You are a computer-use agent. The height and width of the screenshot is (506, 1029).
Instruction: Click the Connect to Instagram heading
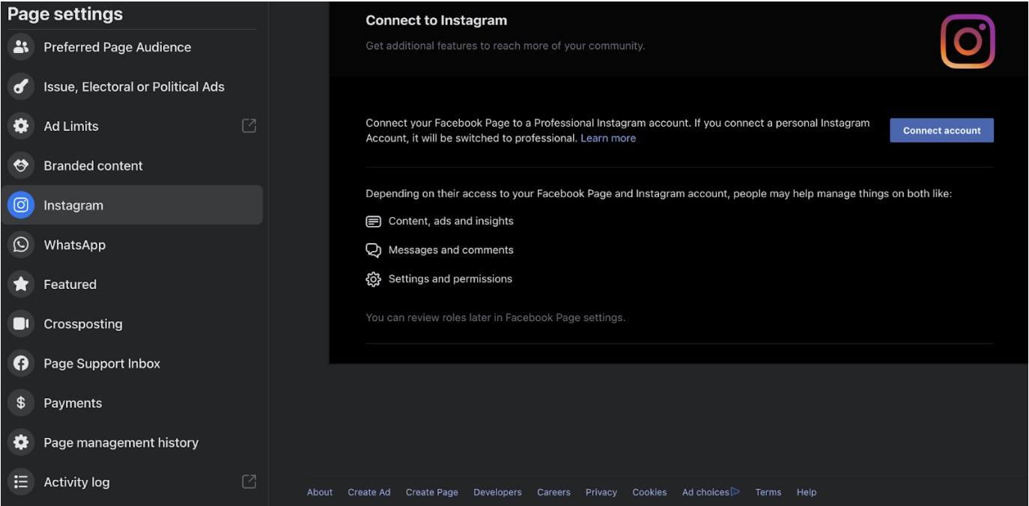pos(437,21)
